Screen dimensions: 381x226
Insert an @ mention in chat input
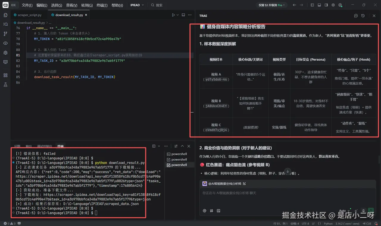204,211
